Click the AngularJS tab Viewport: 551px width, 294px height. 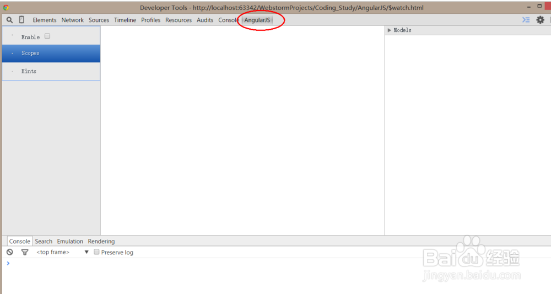[x=257, y=20]
